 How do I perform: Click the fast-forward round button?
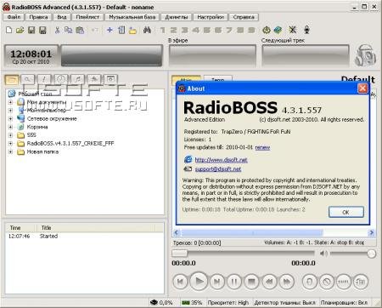click(287, 282)
